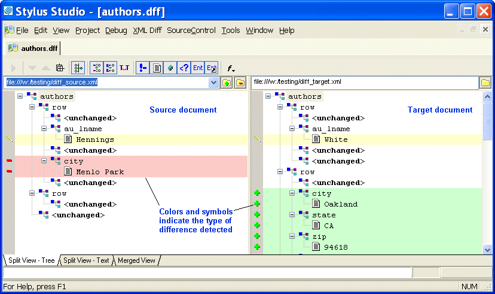Switch to Split View - Text tab
Viewport: 495px width, 294px height.
[87, 260]
